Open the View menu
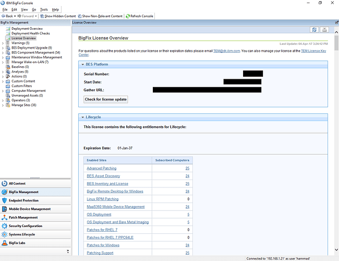Viewport: 339px width, 261px height. [x=25, y=9]
